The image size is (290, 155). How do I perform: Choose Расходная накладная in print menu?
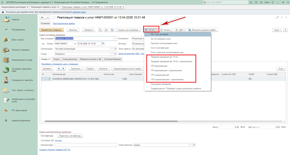(161, 84)
